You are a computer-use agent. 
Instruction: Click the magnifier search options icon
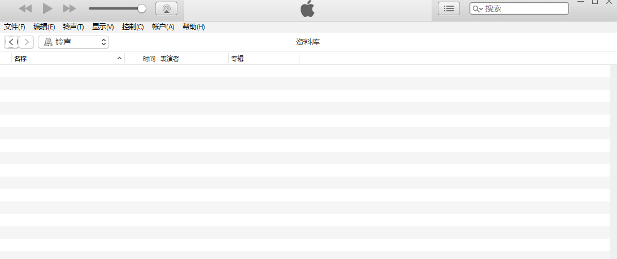tap(477, 8)
